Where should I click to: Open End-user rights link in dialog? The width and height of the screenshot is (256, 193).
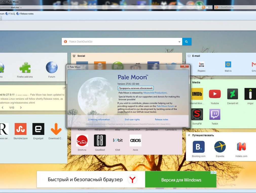point(132,119)
